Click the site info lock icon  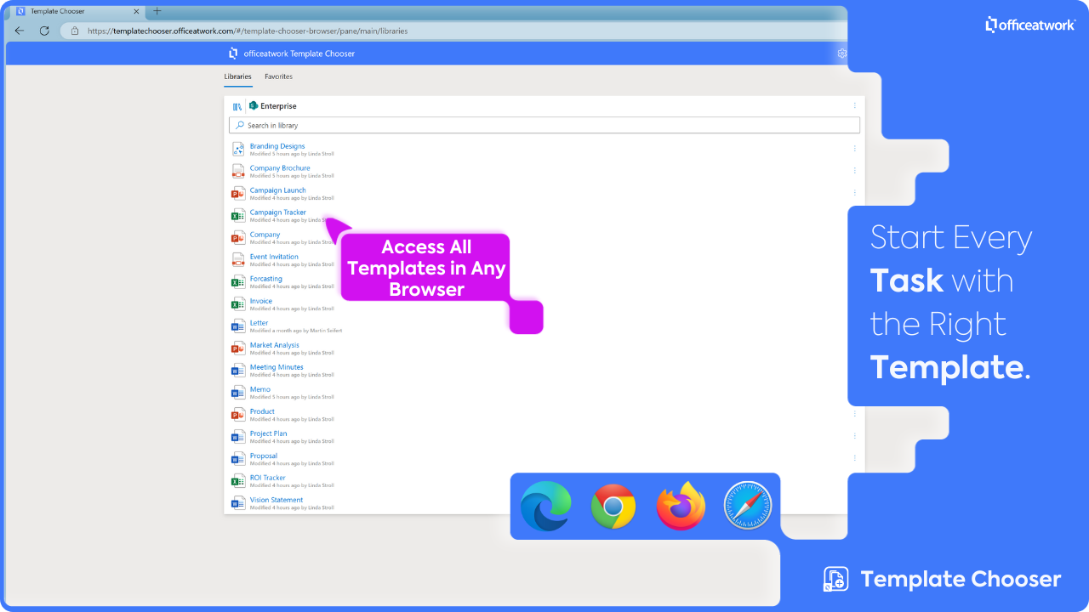pyautogui.click(x=75, y=31)
